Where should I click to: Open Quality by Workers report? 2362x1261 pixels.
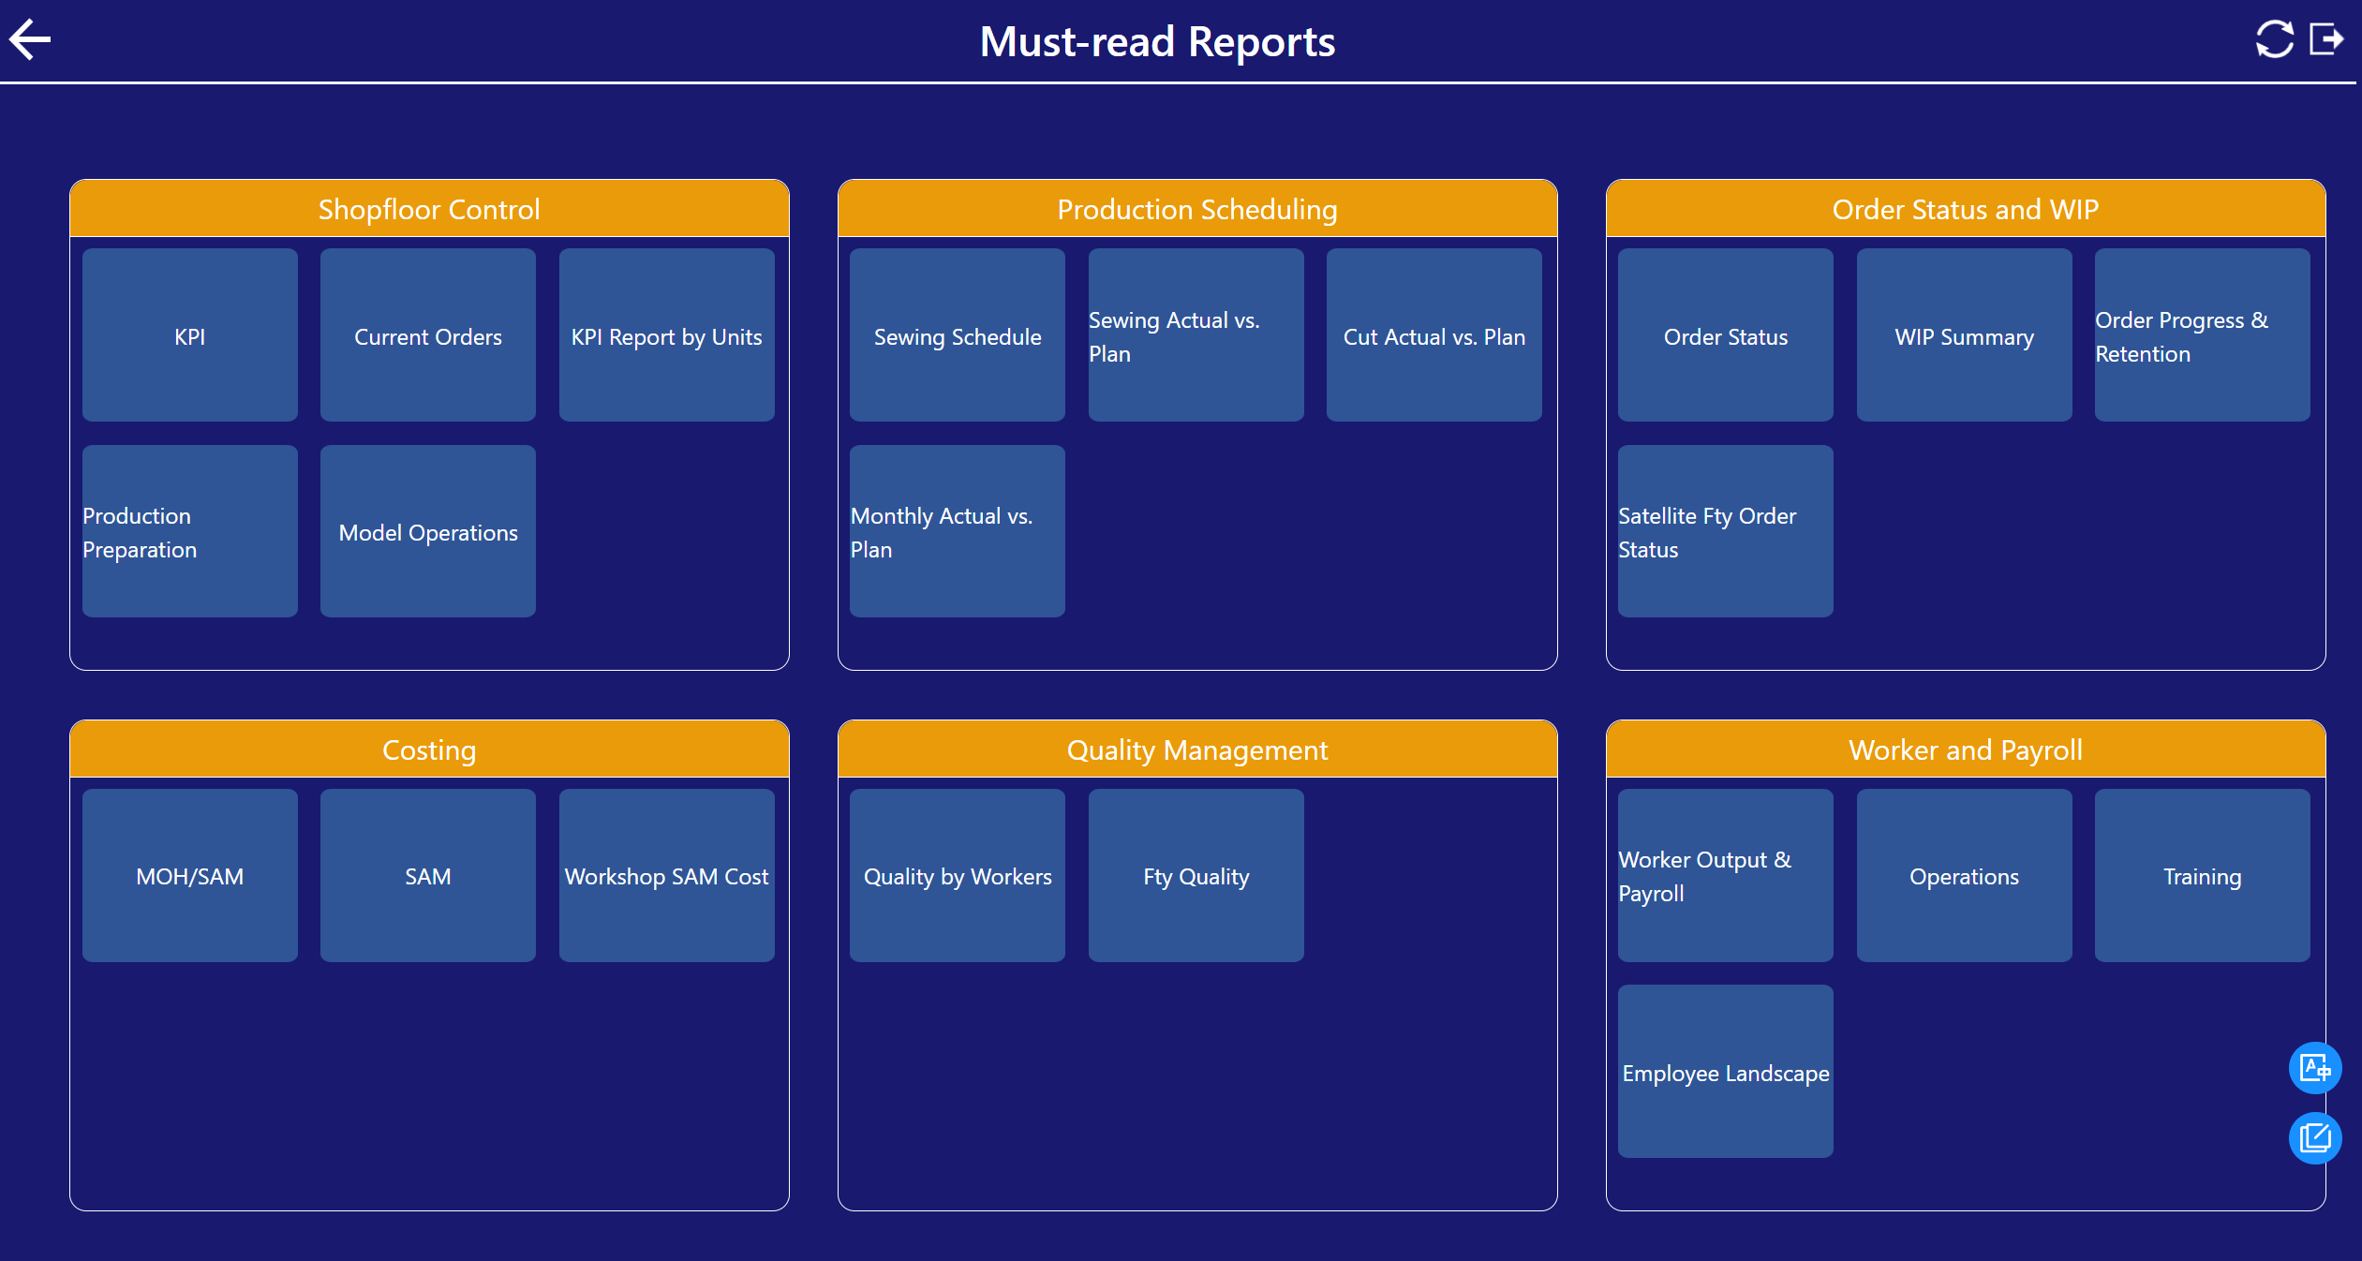tap(957, 876)
